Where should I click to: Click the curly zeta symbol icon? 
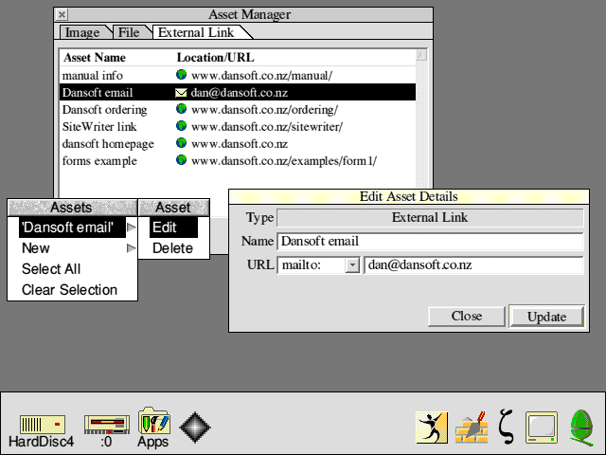[506, 427]
